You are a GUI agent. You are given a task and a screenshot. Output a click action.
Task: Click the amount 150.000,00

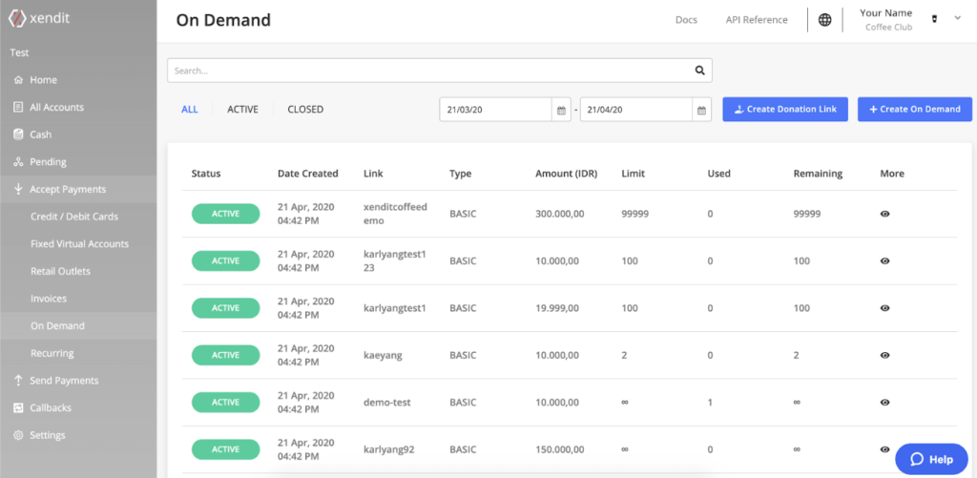tap(559, 449)
